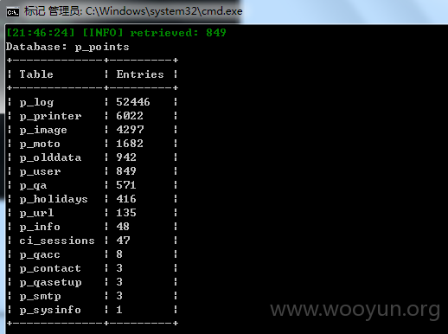Select the 135 entries value
This screenshot has height=334, width=448.
(x=126, y=213)
